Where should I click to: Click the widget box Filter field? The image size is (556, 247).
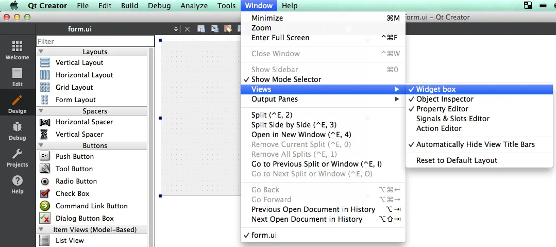[95, 41]
